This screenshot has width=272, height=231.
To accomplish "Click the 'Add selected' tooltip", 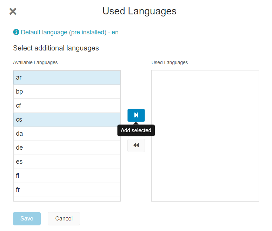I will click(136, 130).
